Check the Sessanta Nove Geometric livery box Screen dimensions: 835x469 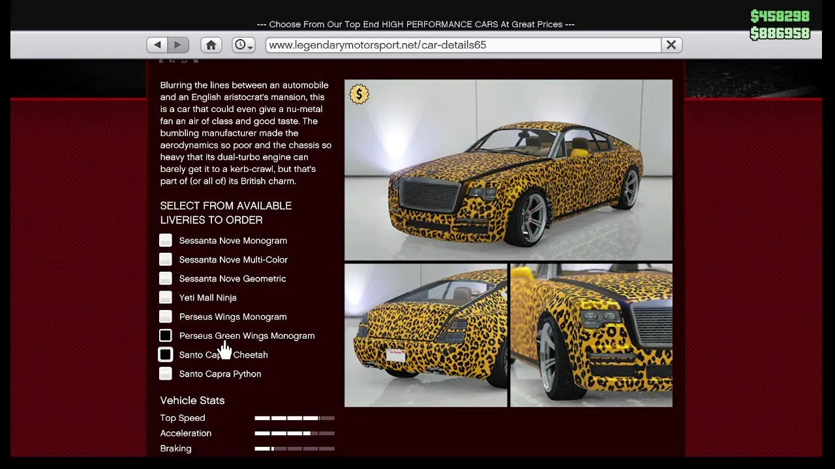tap(166, 278)
